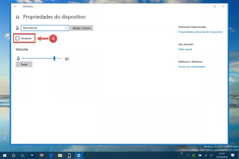Click the speaker volume tray icon

[211, 155]
